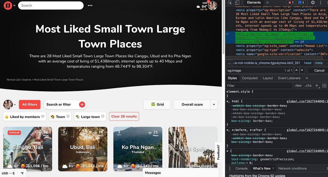Click the Town filter chip label
Viewport: 328px width, 177px height.
[60, 117]
